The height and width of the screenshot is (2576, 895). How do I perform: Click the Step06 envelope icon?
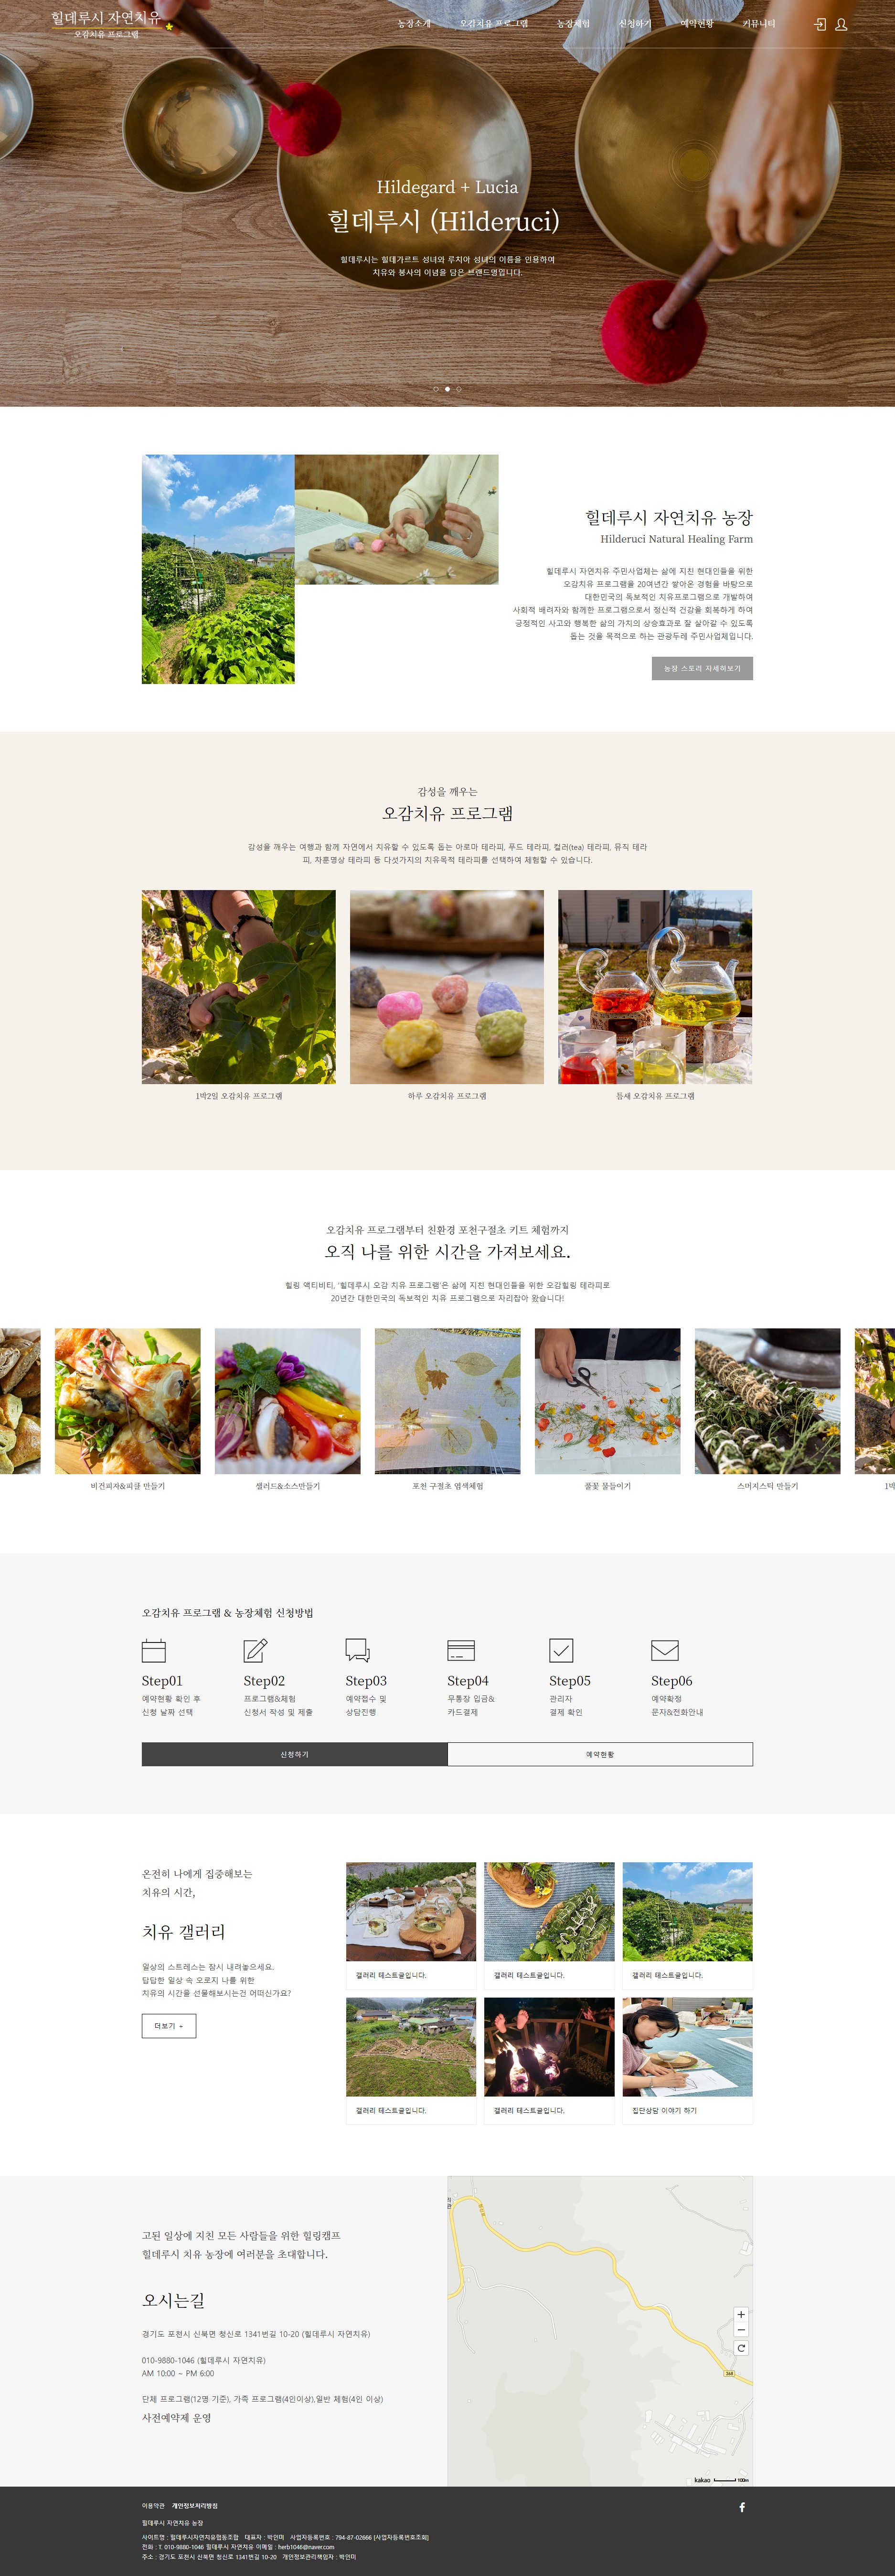(x=664, y=1650)
